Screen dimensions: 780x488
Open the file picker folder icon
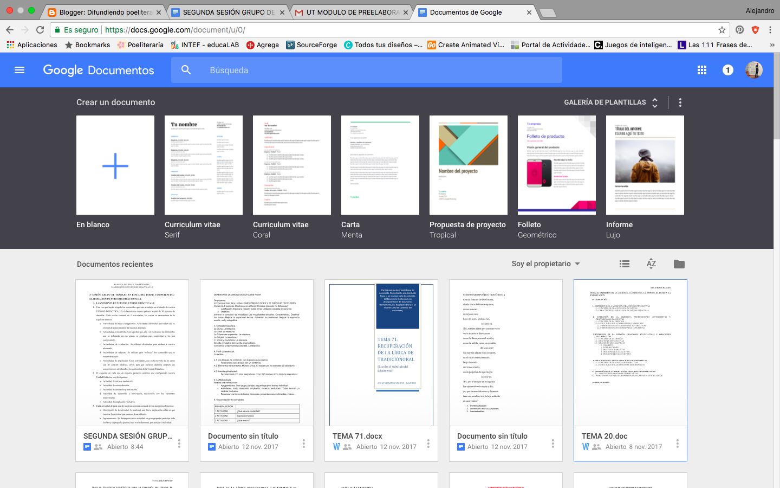tap(679, 264)
